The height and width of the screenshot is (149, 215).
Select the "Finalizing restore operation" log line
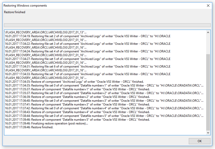click(47, 123)
